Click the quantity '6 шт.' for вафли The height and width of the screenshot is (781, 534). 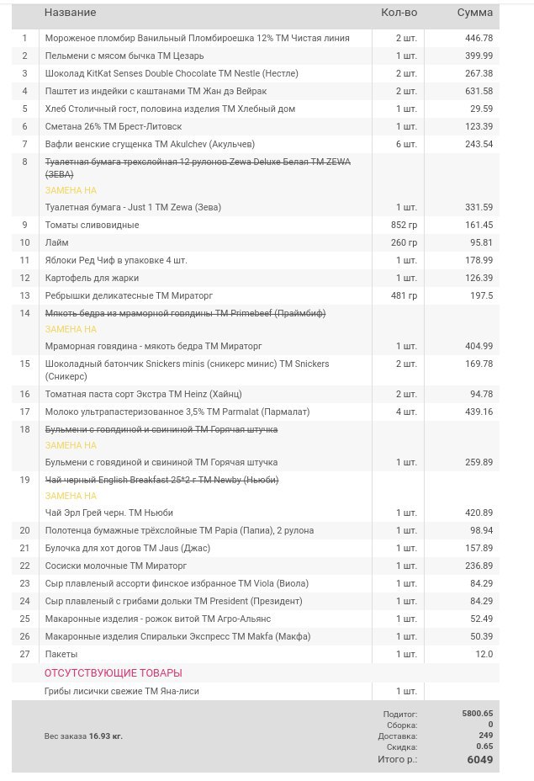click(x=406, y=144)
